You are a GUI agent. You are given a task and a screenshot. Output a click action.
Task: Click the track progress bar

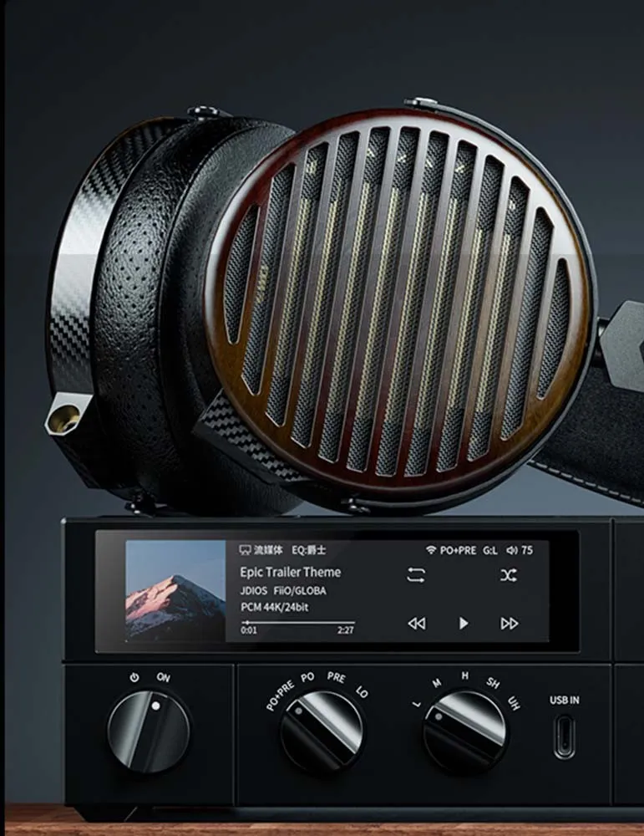pyautogui.click(x=298, y=622)
